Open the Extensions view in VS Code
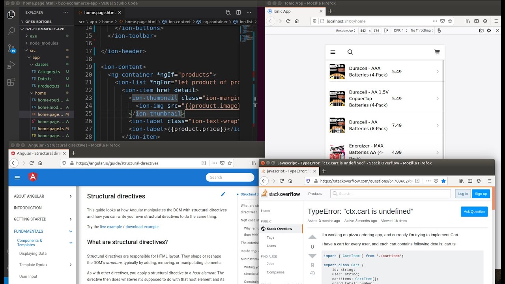The width and height of the screenshot is (505, 284). 11,82
